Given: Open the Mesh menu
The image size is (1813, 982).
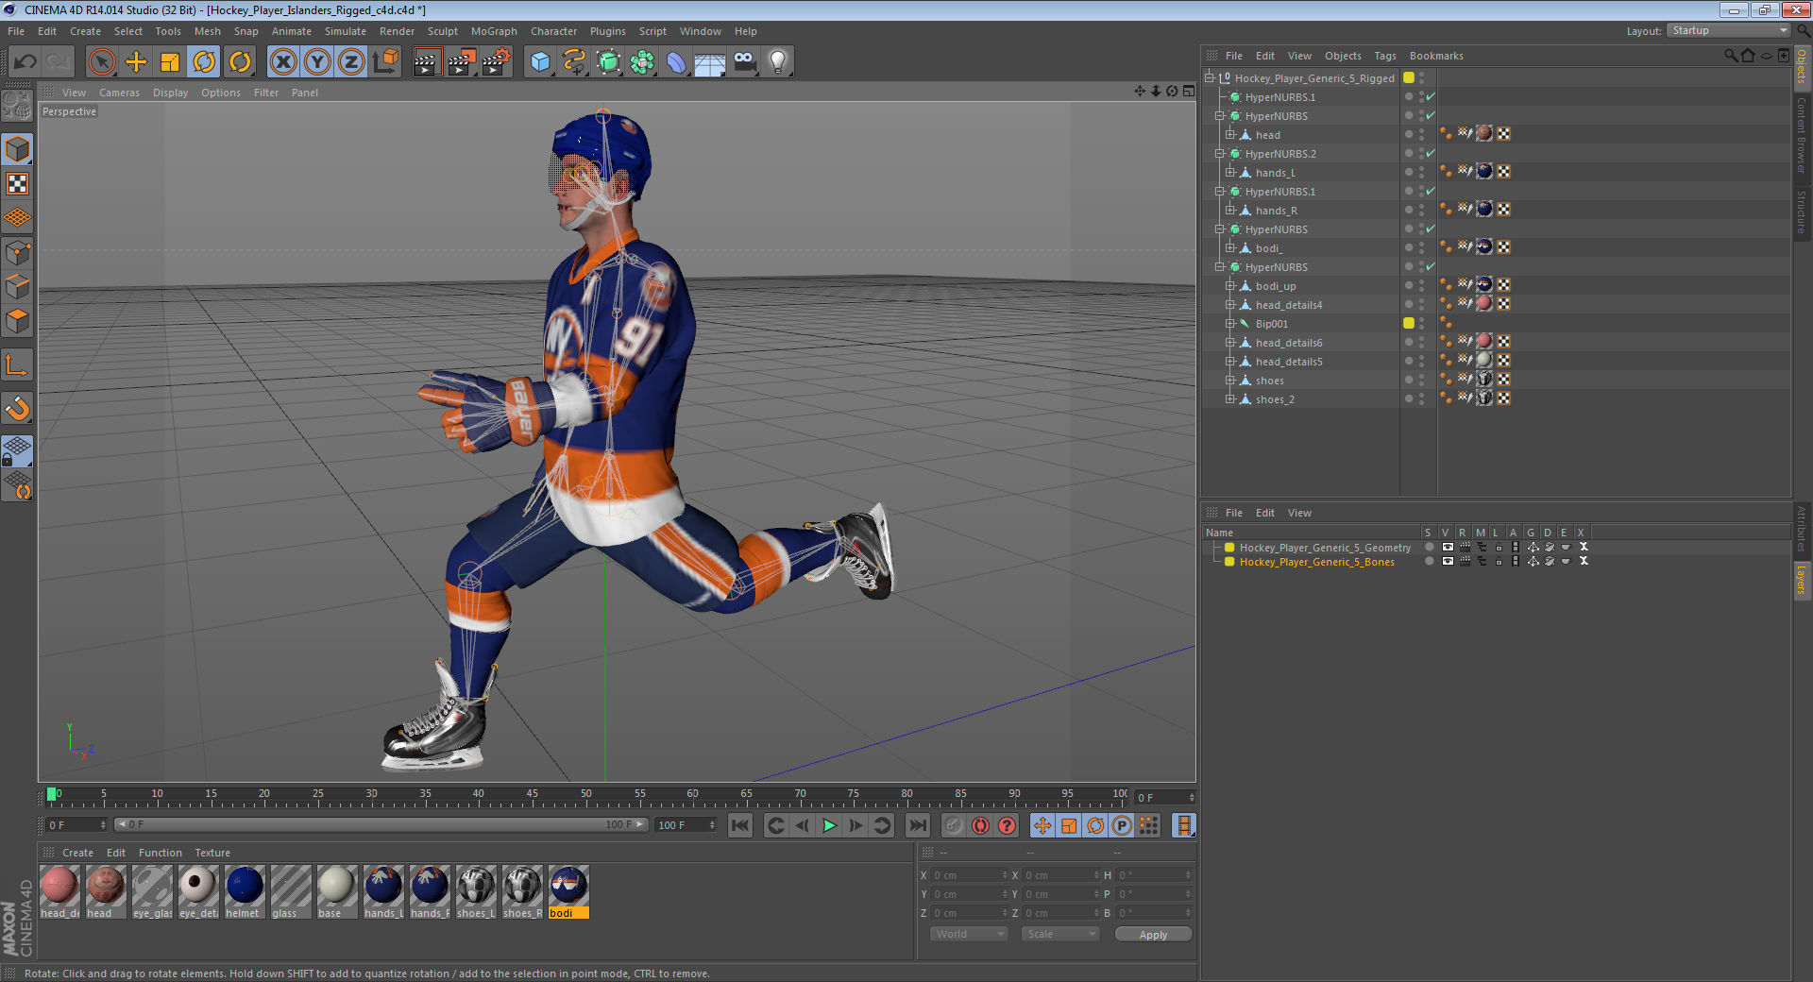Looking at the screenshot, I should point(207,31).
